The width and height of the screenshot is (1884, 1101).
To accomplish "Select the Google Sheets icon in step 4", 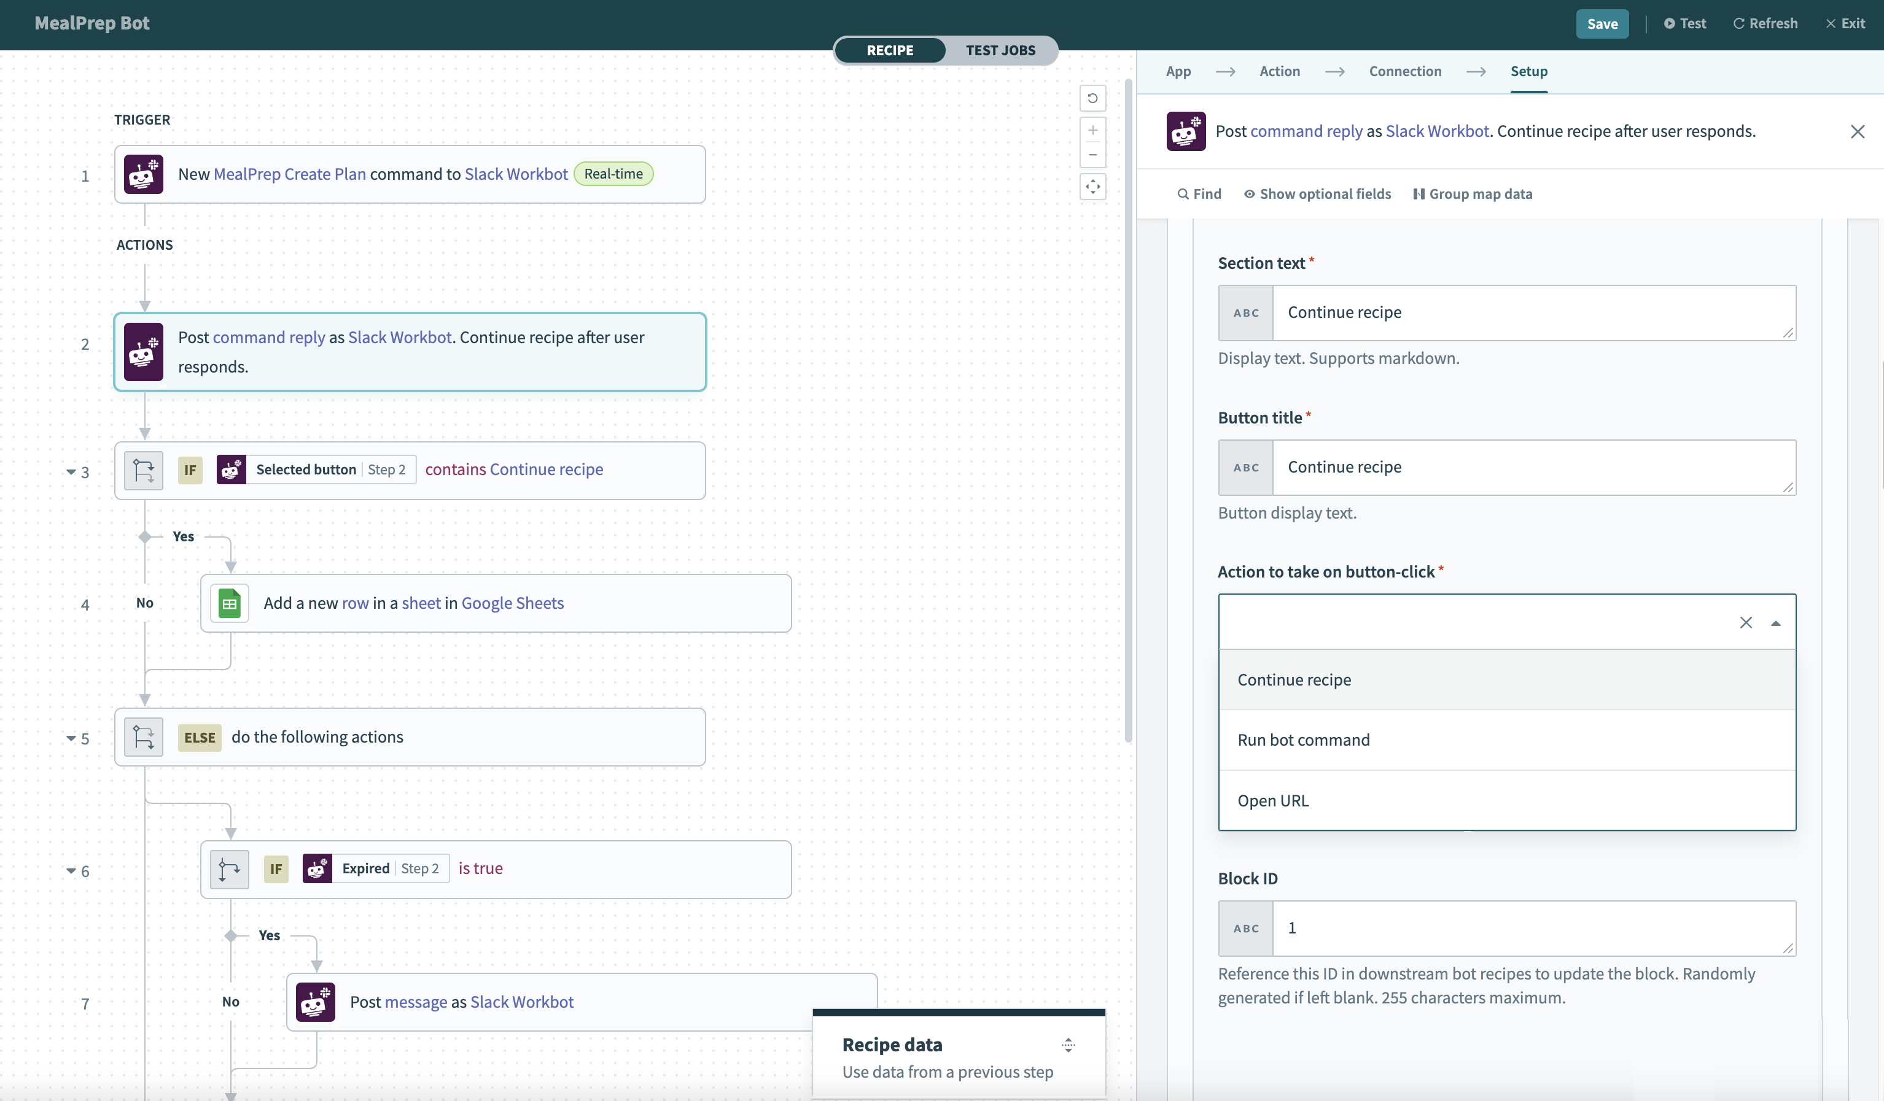I will (x=230, y=603).
